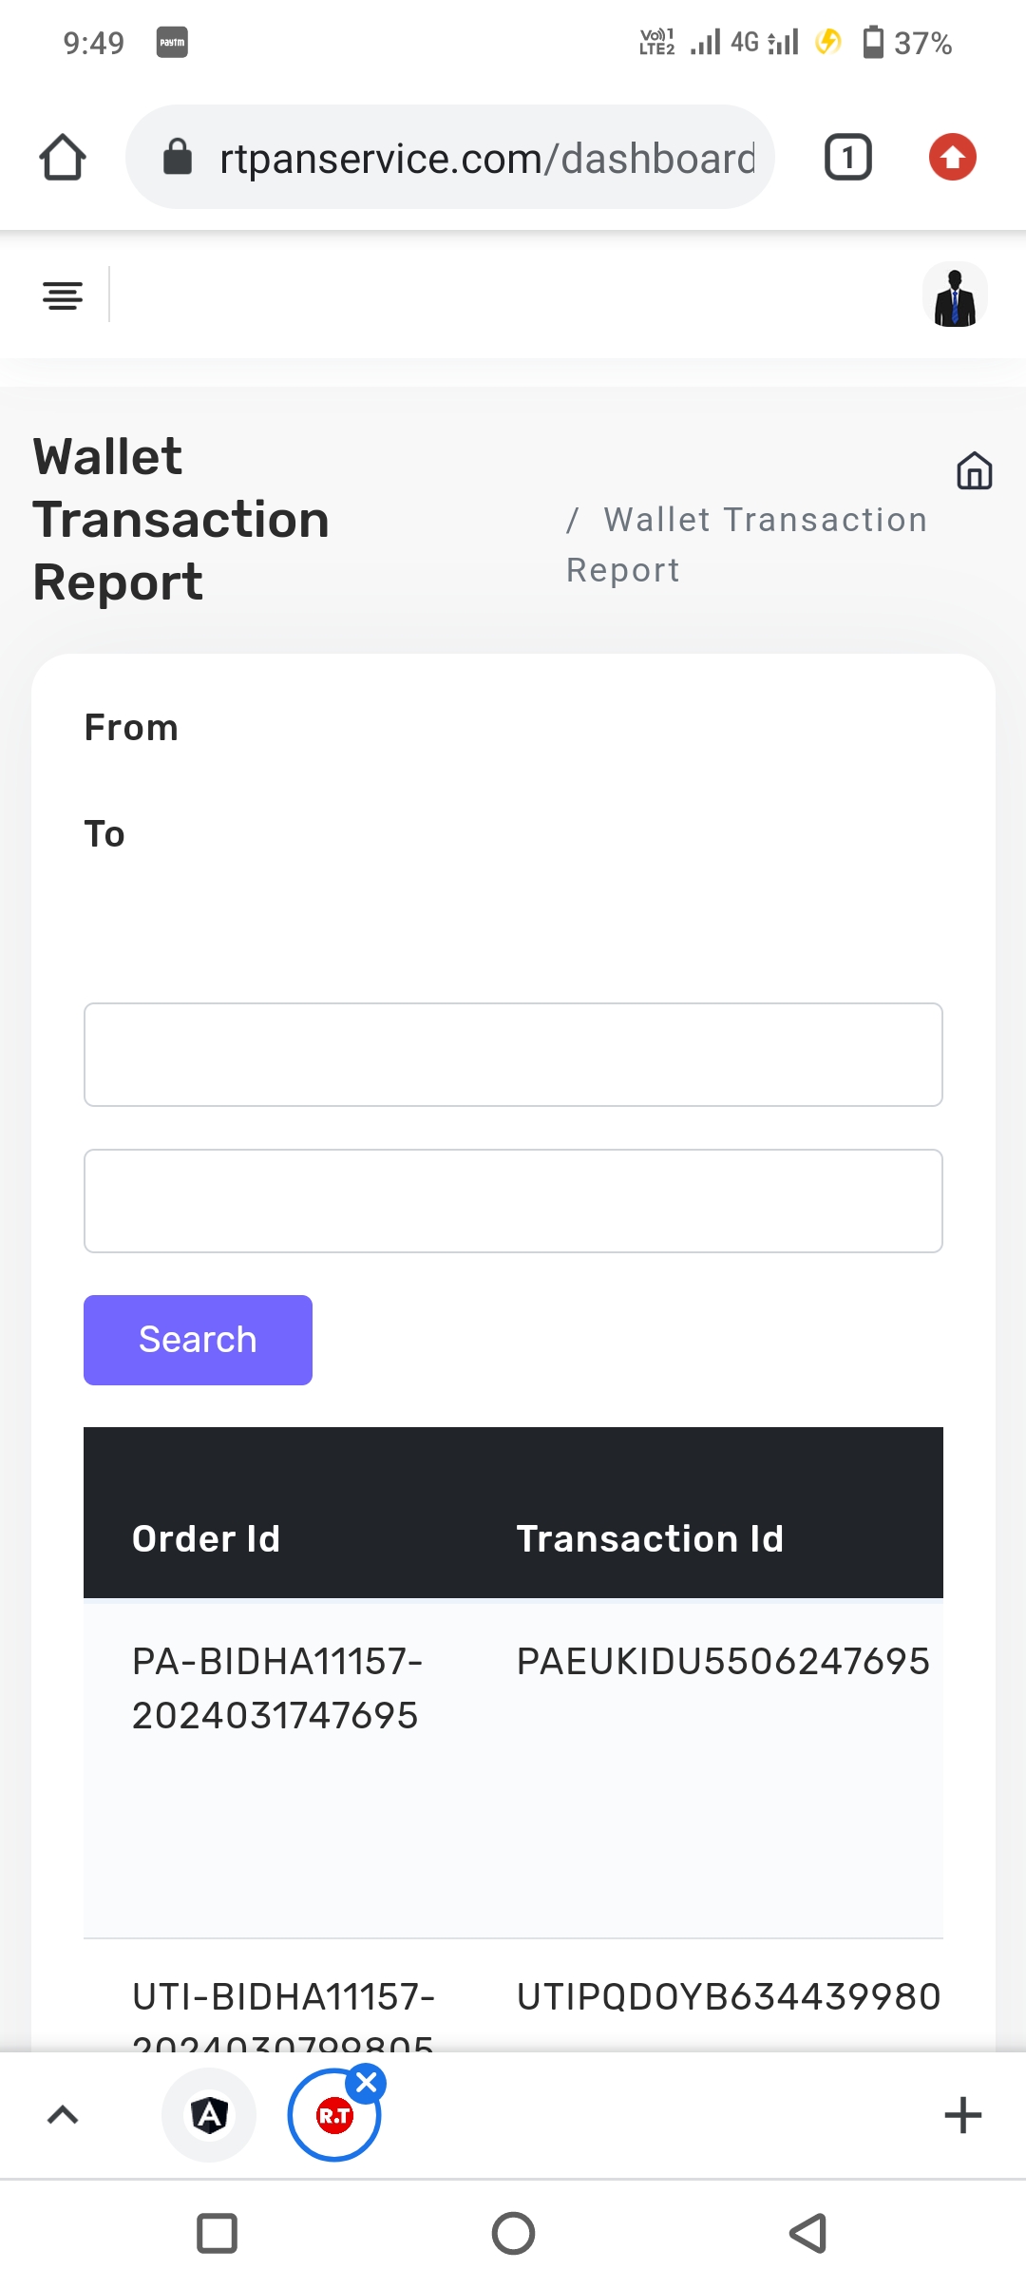The width and height of the screenshot is (1026, 2288).
Task: Go to dashboard via breadcrumb home icon
Action: pyautogui.click(x=974, y=471)
